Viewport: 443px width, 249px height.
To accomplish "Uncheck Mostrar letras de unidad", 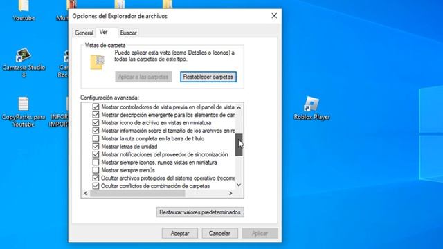I will [96, 147].
